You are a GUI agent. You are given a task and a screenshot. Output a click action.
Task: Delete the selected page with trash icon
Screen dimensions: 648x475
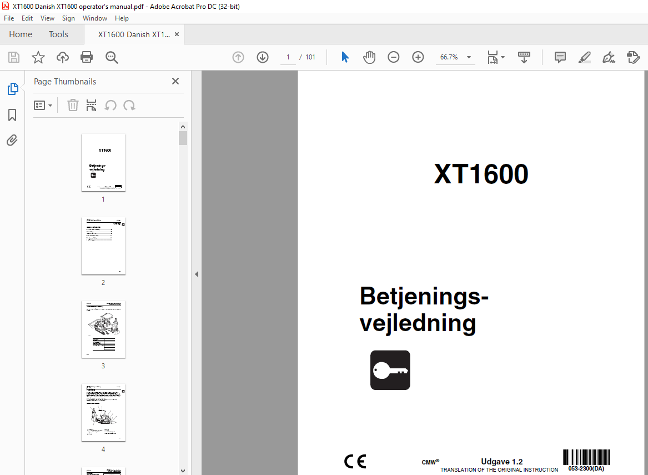coord(73,106)
